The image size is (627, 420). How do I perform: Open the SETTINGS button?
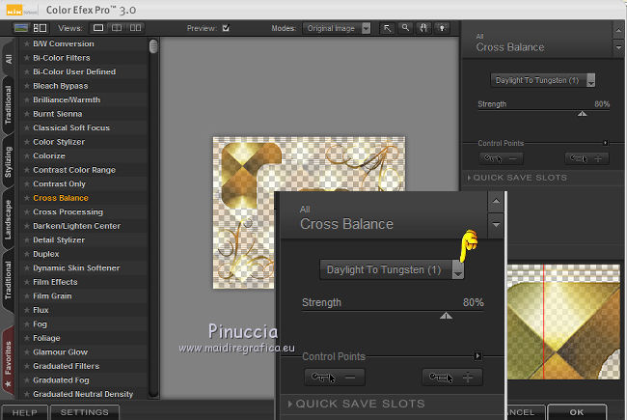pos(84,412)
